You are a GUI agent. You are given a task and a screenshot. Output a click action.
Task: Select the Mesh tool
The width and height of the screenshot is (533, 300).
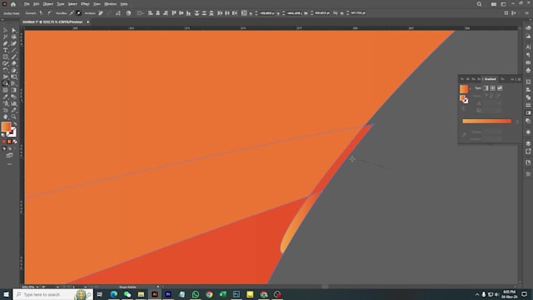5,90
